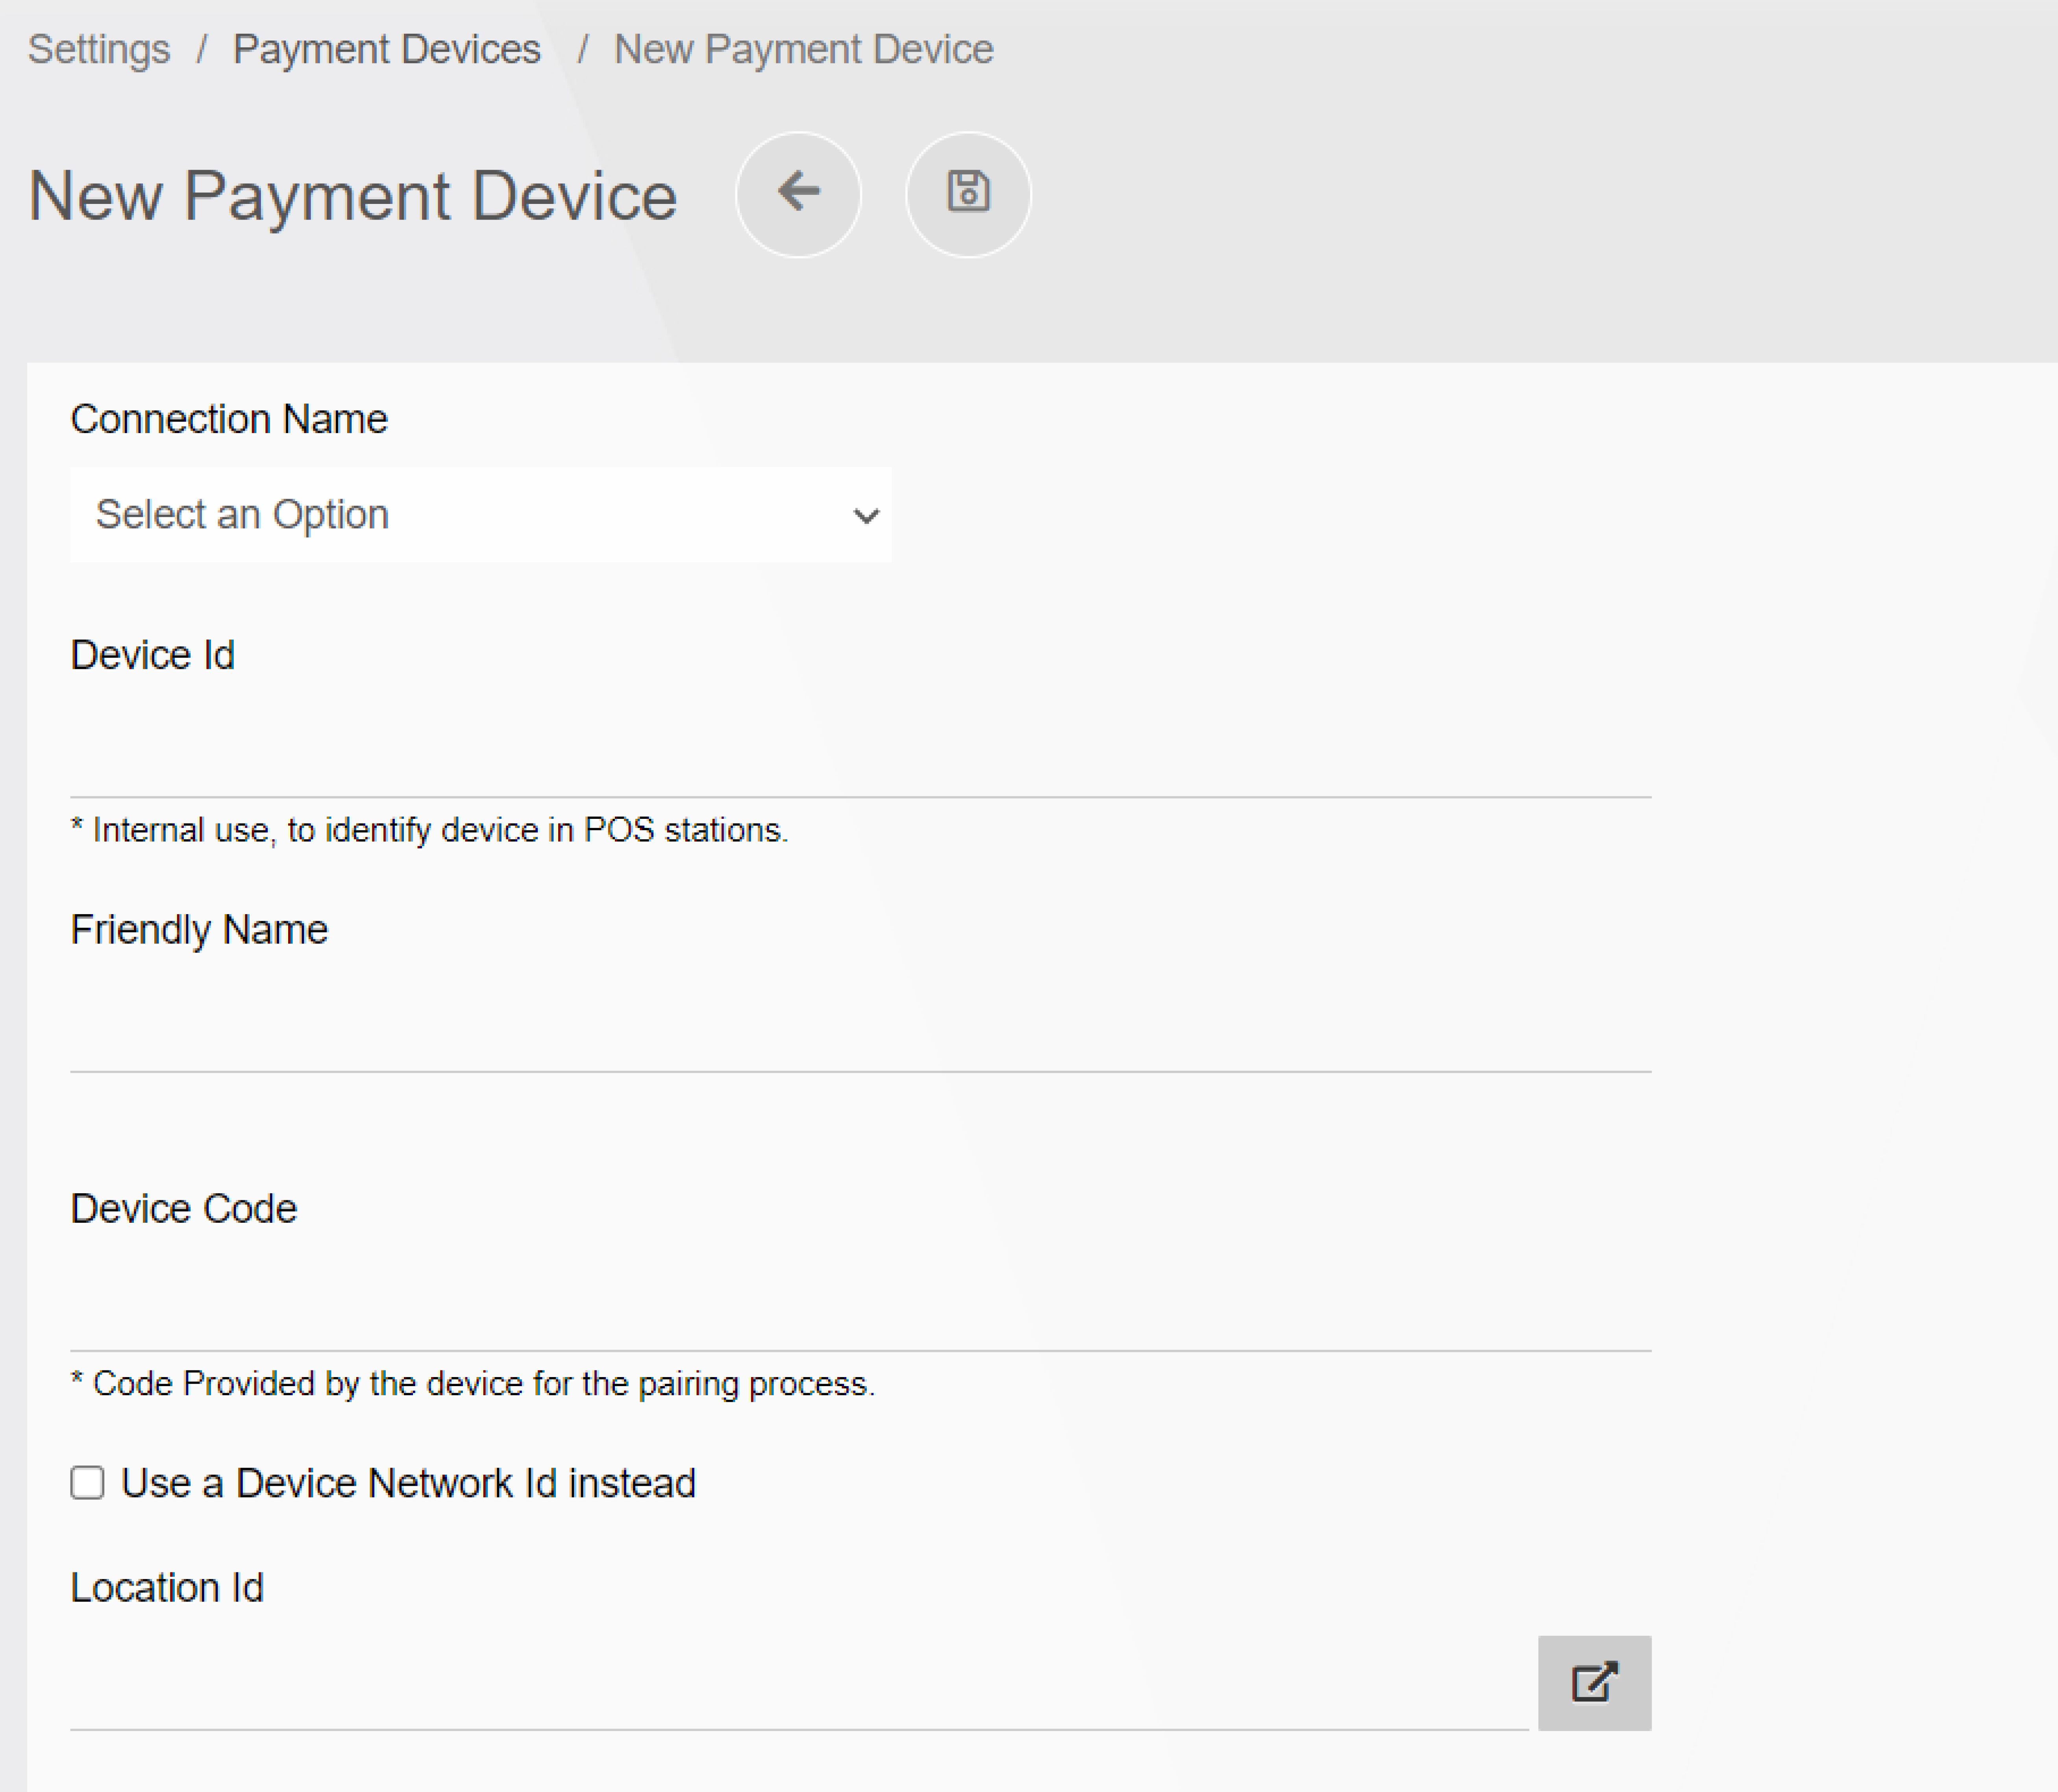Click the Device Code label
2058x1792 pixels.
pyautogui.click(x=184, y=1208)
